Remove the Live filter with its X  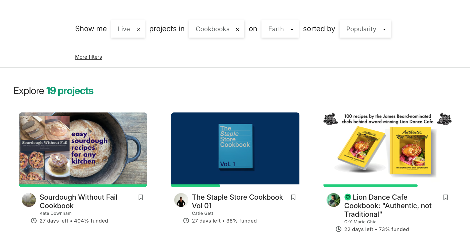click(x=138, y=29)
